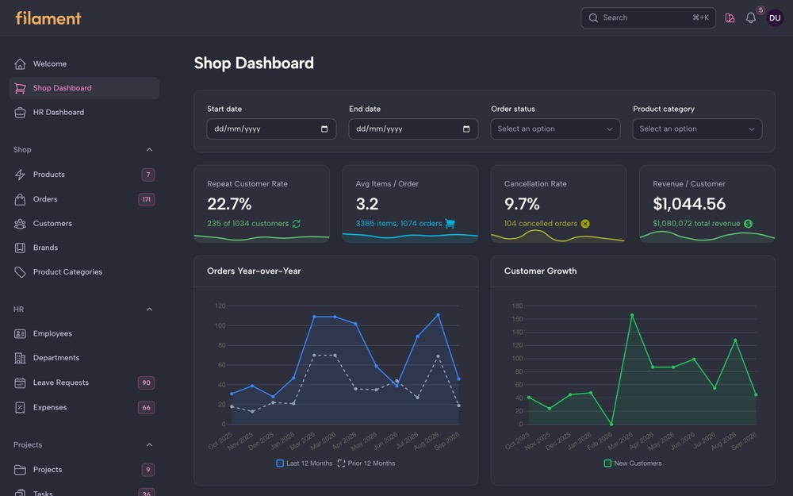Toggle Prior 12 Months legend series
The height and width of the screenshot is (496, 793).
point(366,463)
